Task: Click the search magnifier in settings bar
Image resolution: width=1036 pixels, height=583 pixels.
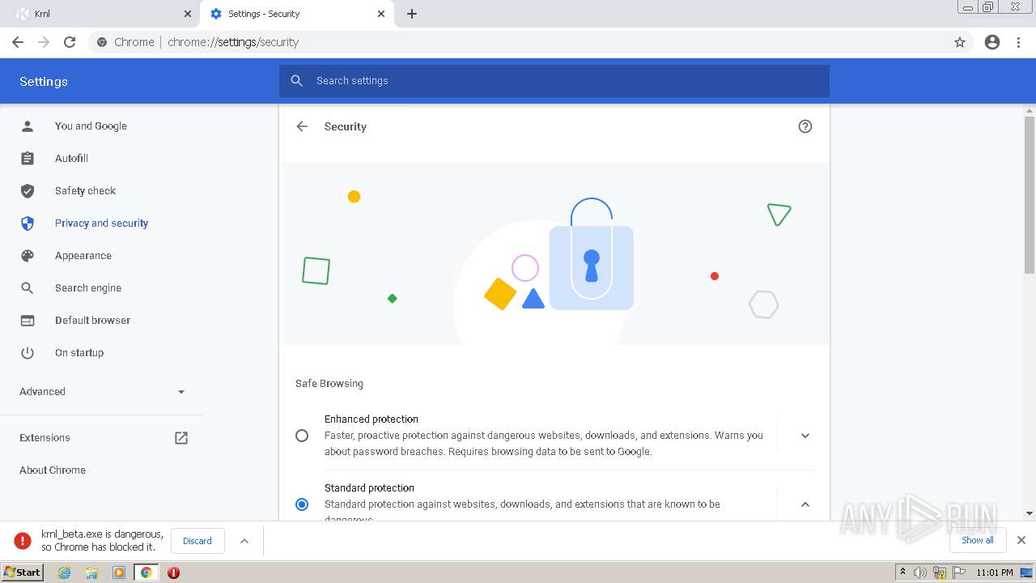Action: [297, 81]
